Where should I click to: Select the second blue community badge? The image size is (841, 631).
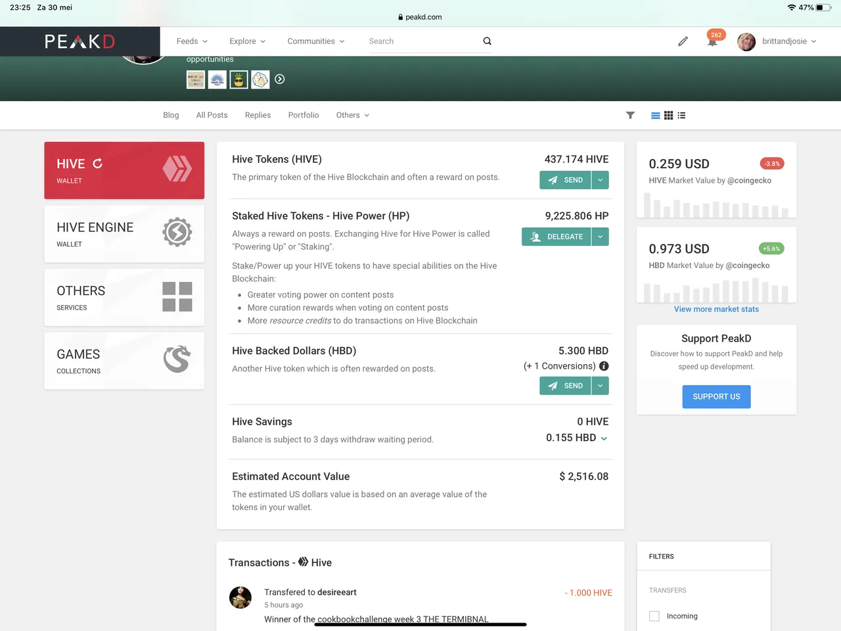[217, 80]
